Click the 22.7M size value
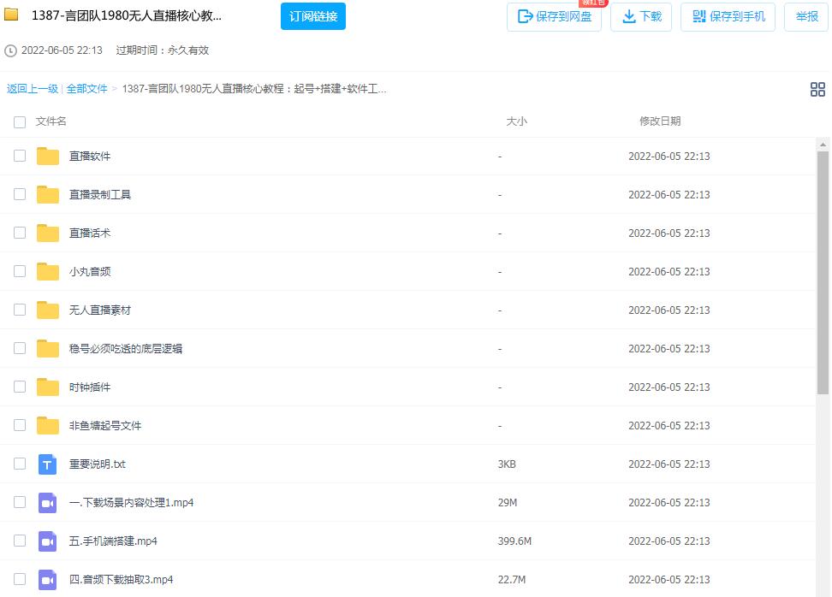The height and width of the screenshot is (597, 832). click(x=512, y=580)
